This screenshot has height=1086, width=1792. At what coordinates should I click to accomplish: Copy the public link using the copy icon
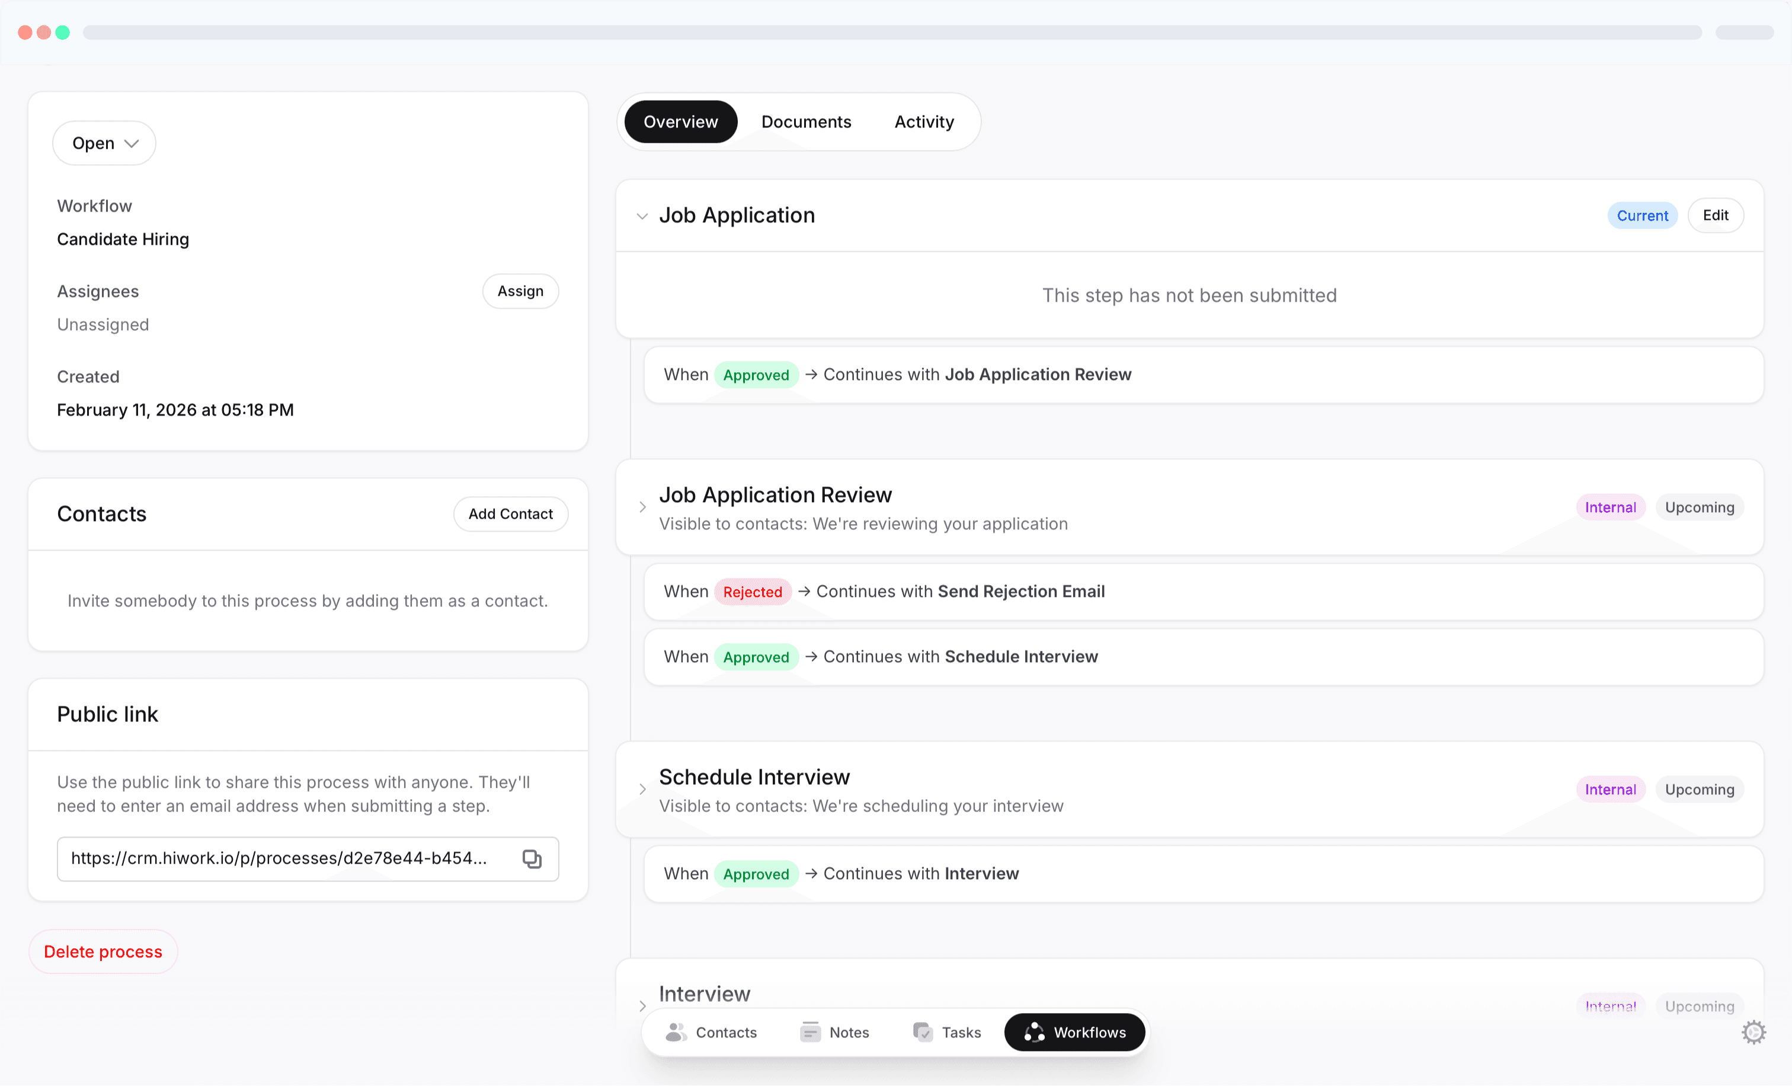[x=532, y=859]
